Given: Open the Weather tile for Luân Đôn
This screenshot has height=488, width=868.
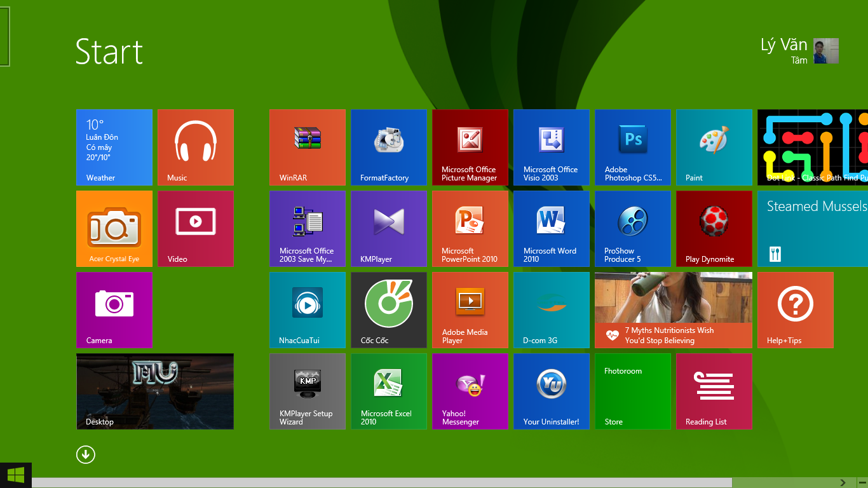Looking at the screenshot, I should pyautogui.click(x=114, y=147).
